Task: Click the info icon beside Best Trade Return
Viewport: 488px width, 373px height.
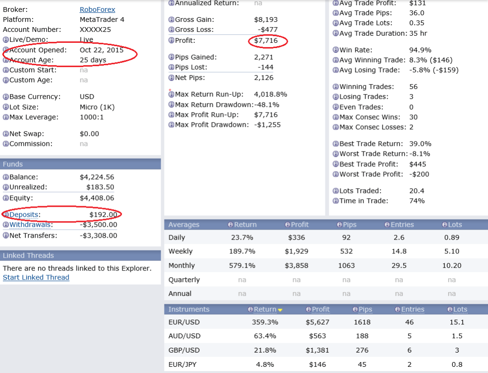Action: (x=335, y=144)
